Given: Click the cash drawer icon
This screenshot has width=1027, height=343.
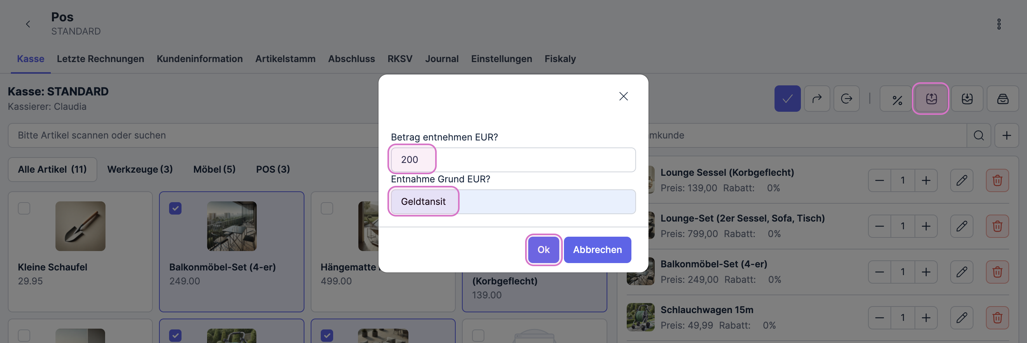Looking at the screenshot, I should click(1002, 99).
